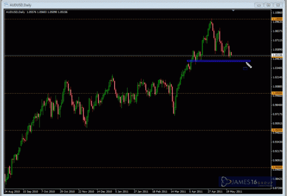The height and width of the screenshot is (196, 287).
Task: Click the 14 Mar 2011 date label
Action: tap(178, 191)
